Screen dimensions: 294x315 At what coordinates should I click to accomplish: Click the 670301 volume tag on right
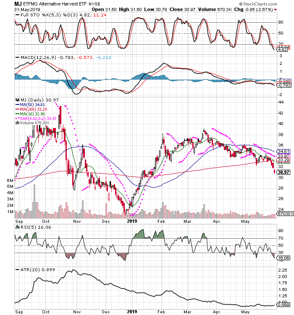click(285, 214)
